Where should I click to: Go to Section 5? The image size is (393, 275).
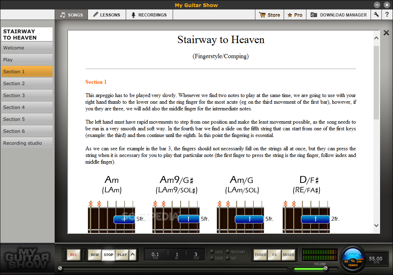[x=27, y=119]
